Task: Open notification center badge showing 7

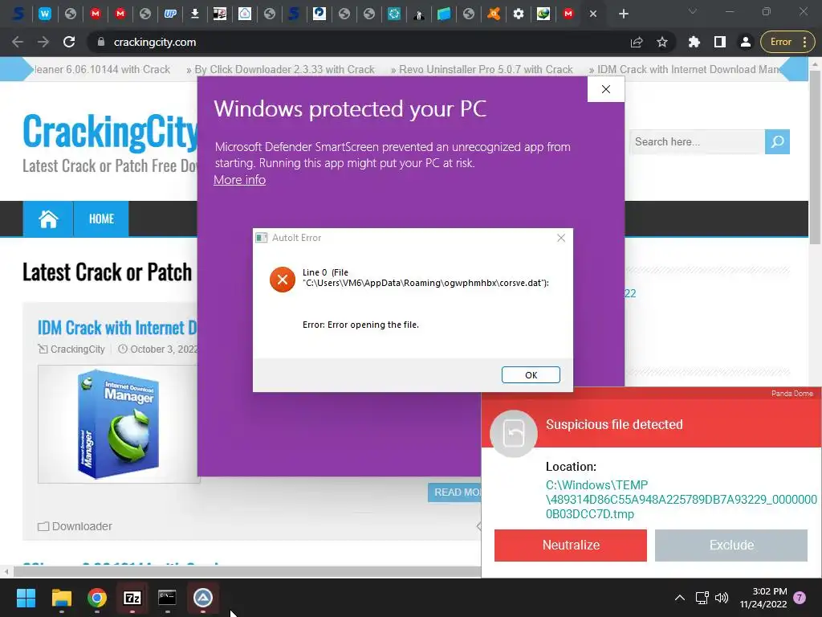Action: pos(800,598)
